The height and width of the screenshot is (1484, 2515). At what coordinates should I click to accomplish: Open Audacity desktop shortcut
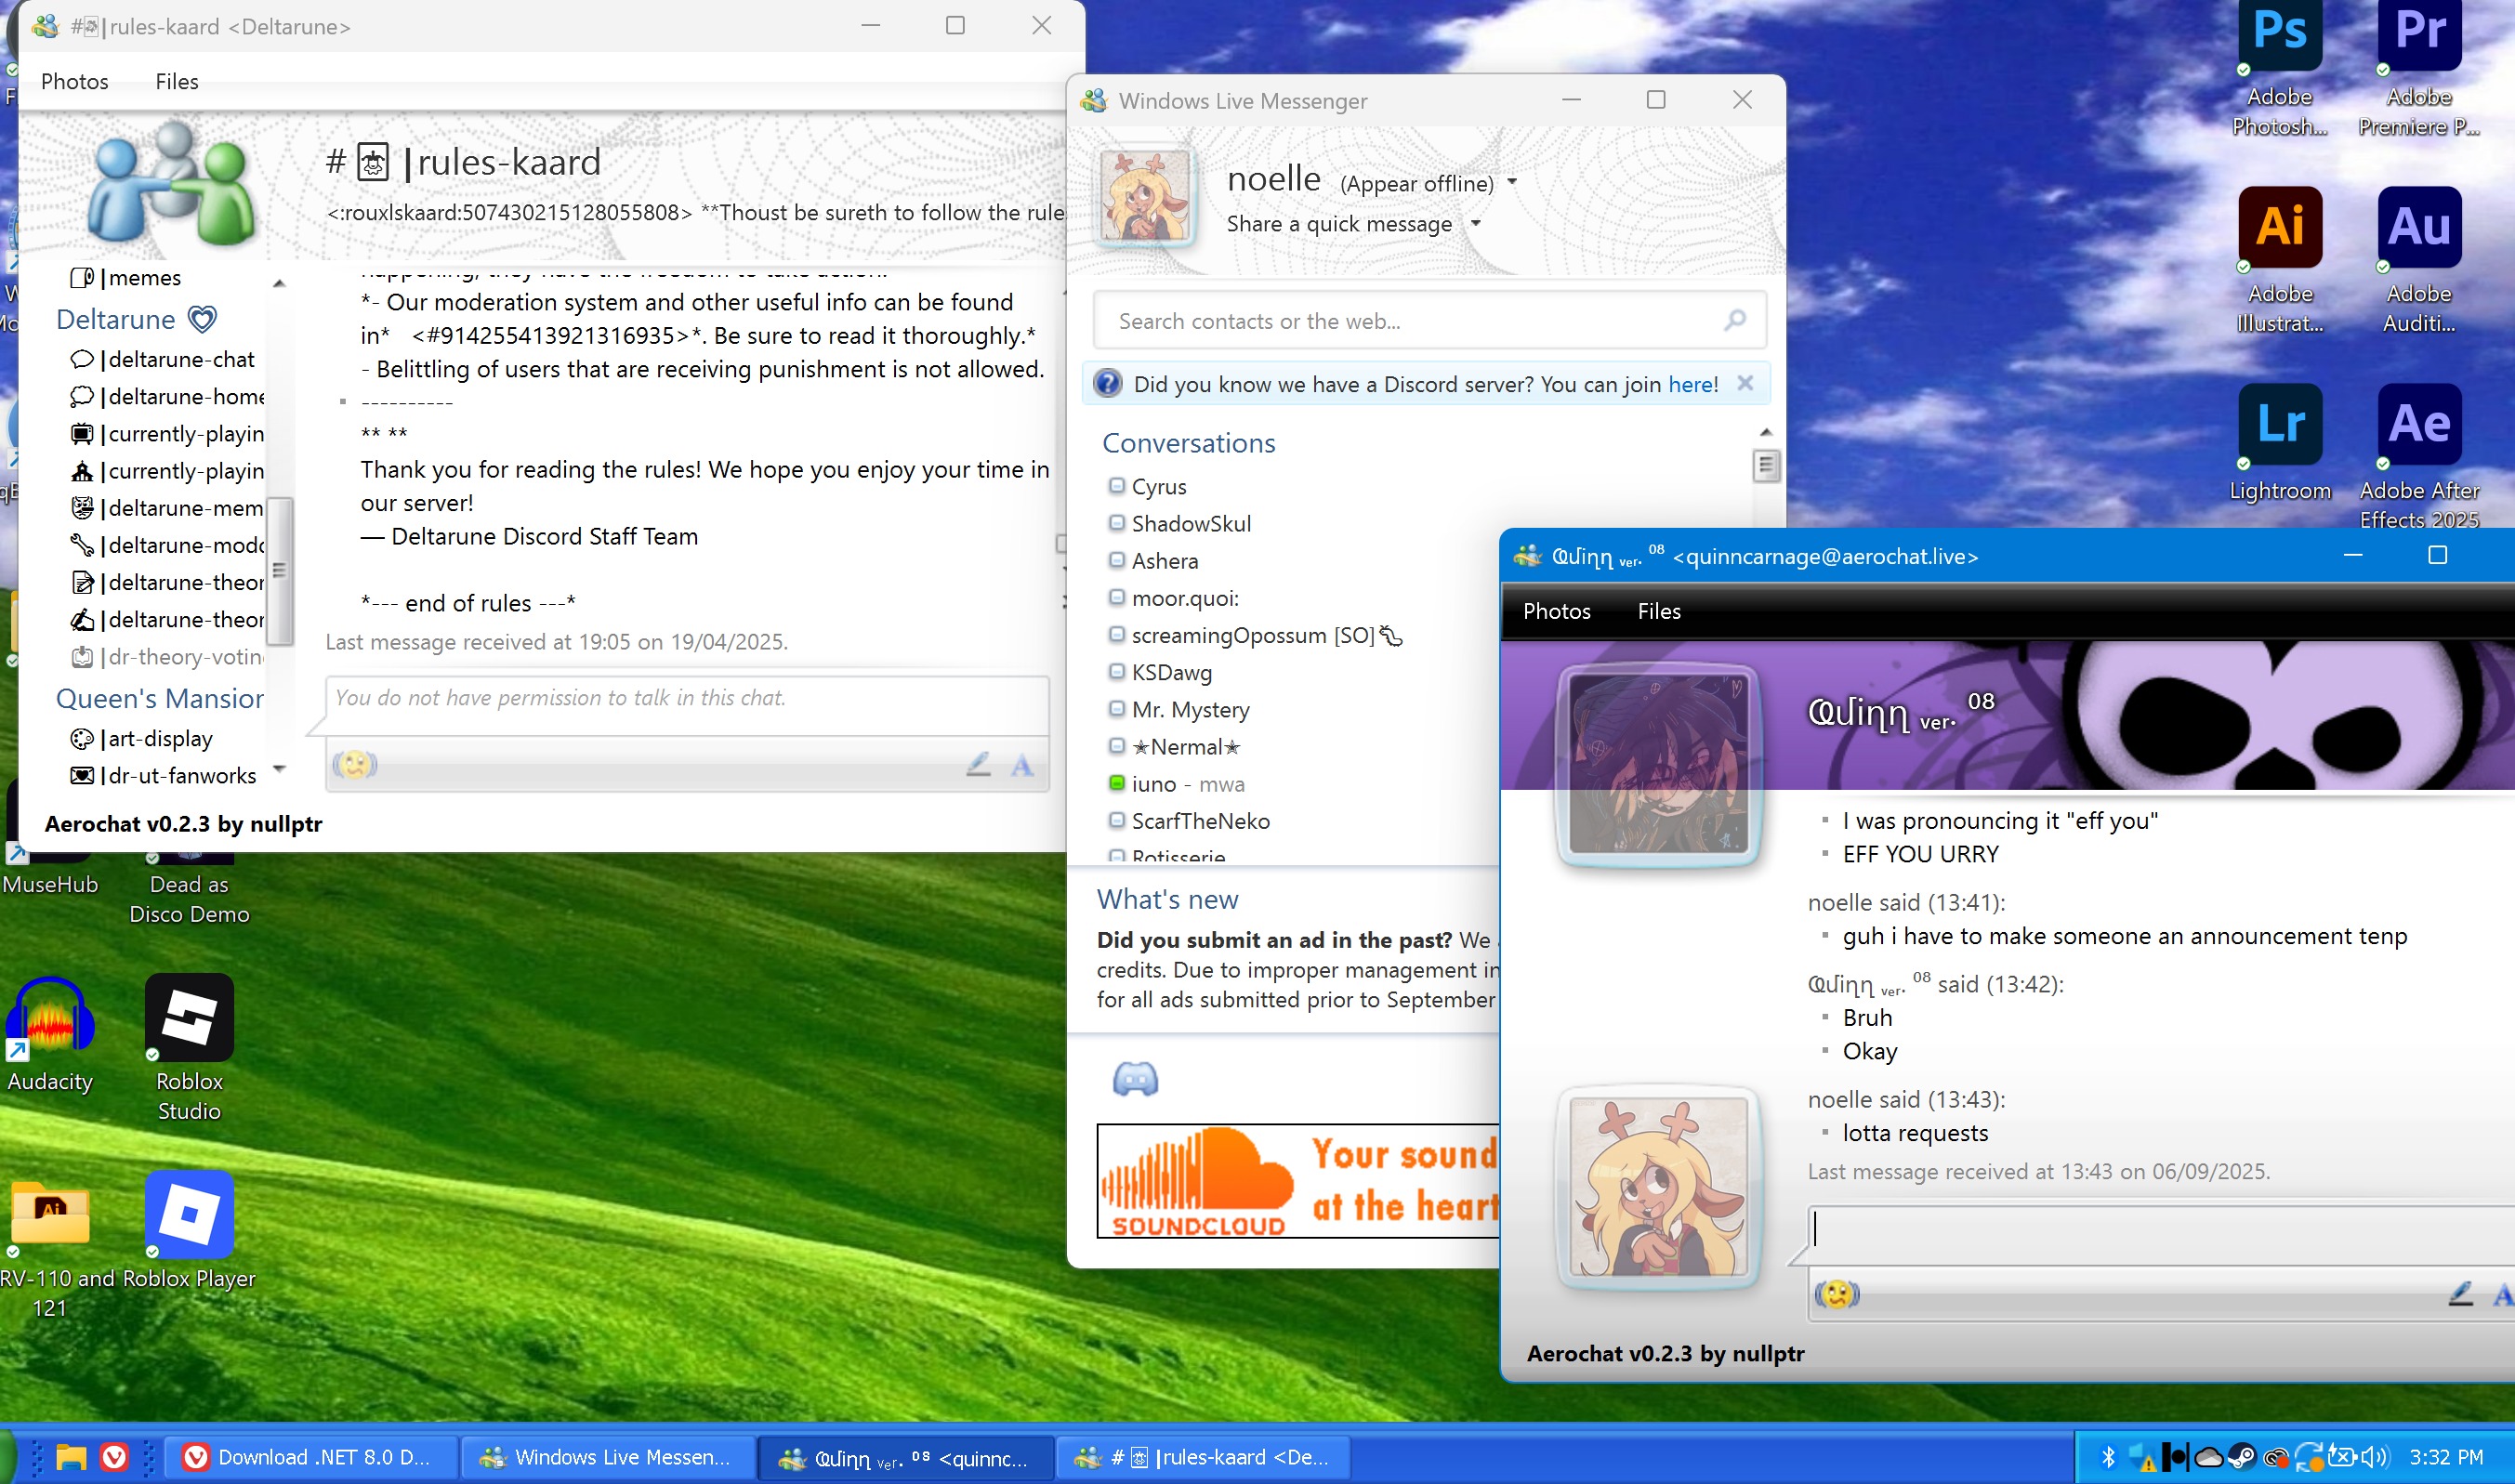[50, 1034]
